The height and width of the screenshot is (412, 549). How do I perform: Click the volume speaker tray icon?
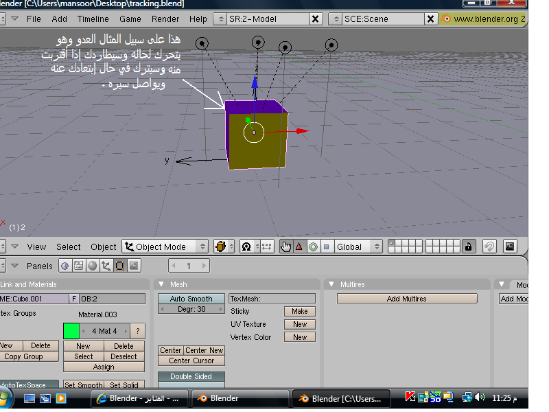pyautogui.click(x=481, y=397)
